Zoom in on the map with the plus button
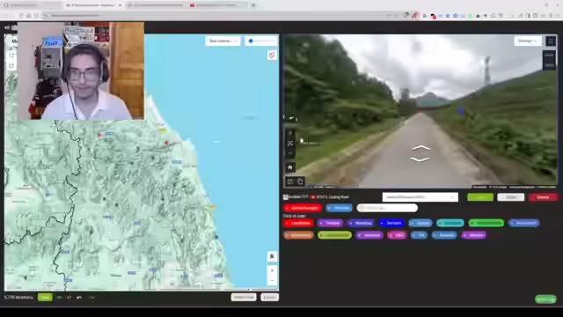The width and height of the screenshot is (563, 317). pos(272,270)
